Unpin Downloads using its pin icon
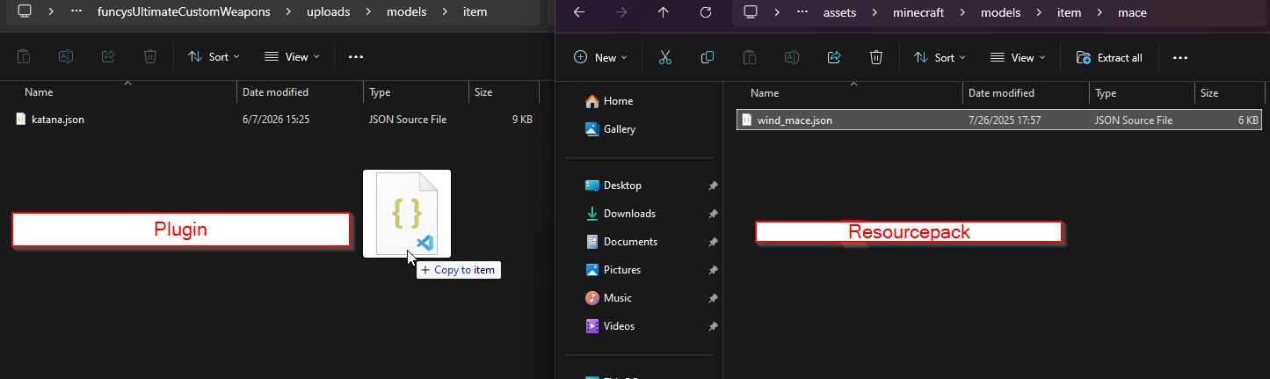 [x=713, y=214]
